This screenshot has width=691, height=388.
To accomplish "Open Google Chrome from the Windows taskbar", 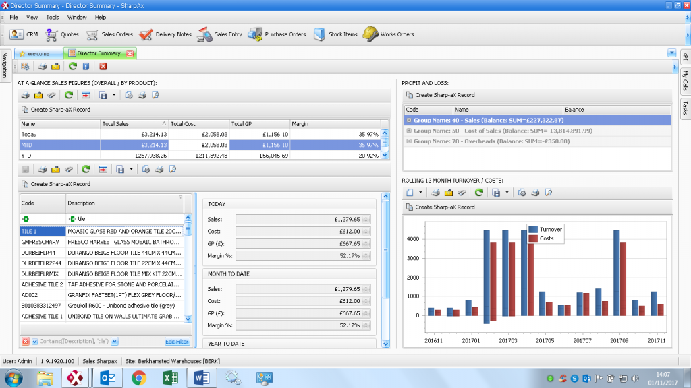I will click(x=139, y=378).
